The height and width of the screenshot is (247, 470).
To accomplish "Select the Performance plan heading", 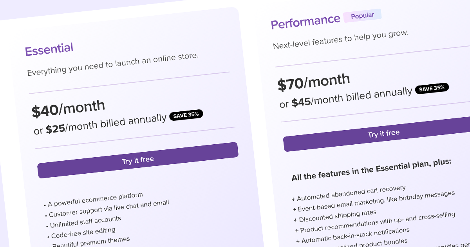I will pos(305,22).
